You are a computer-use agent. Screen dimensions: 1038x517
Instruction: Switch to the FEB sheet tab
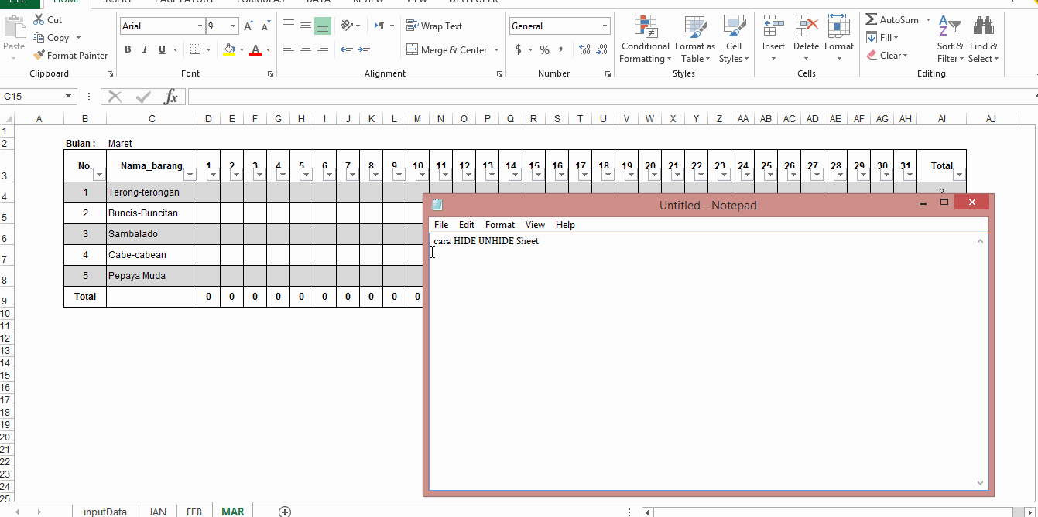194,512
